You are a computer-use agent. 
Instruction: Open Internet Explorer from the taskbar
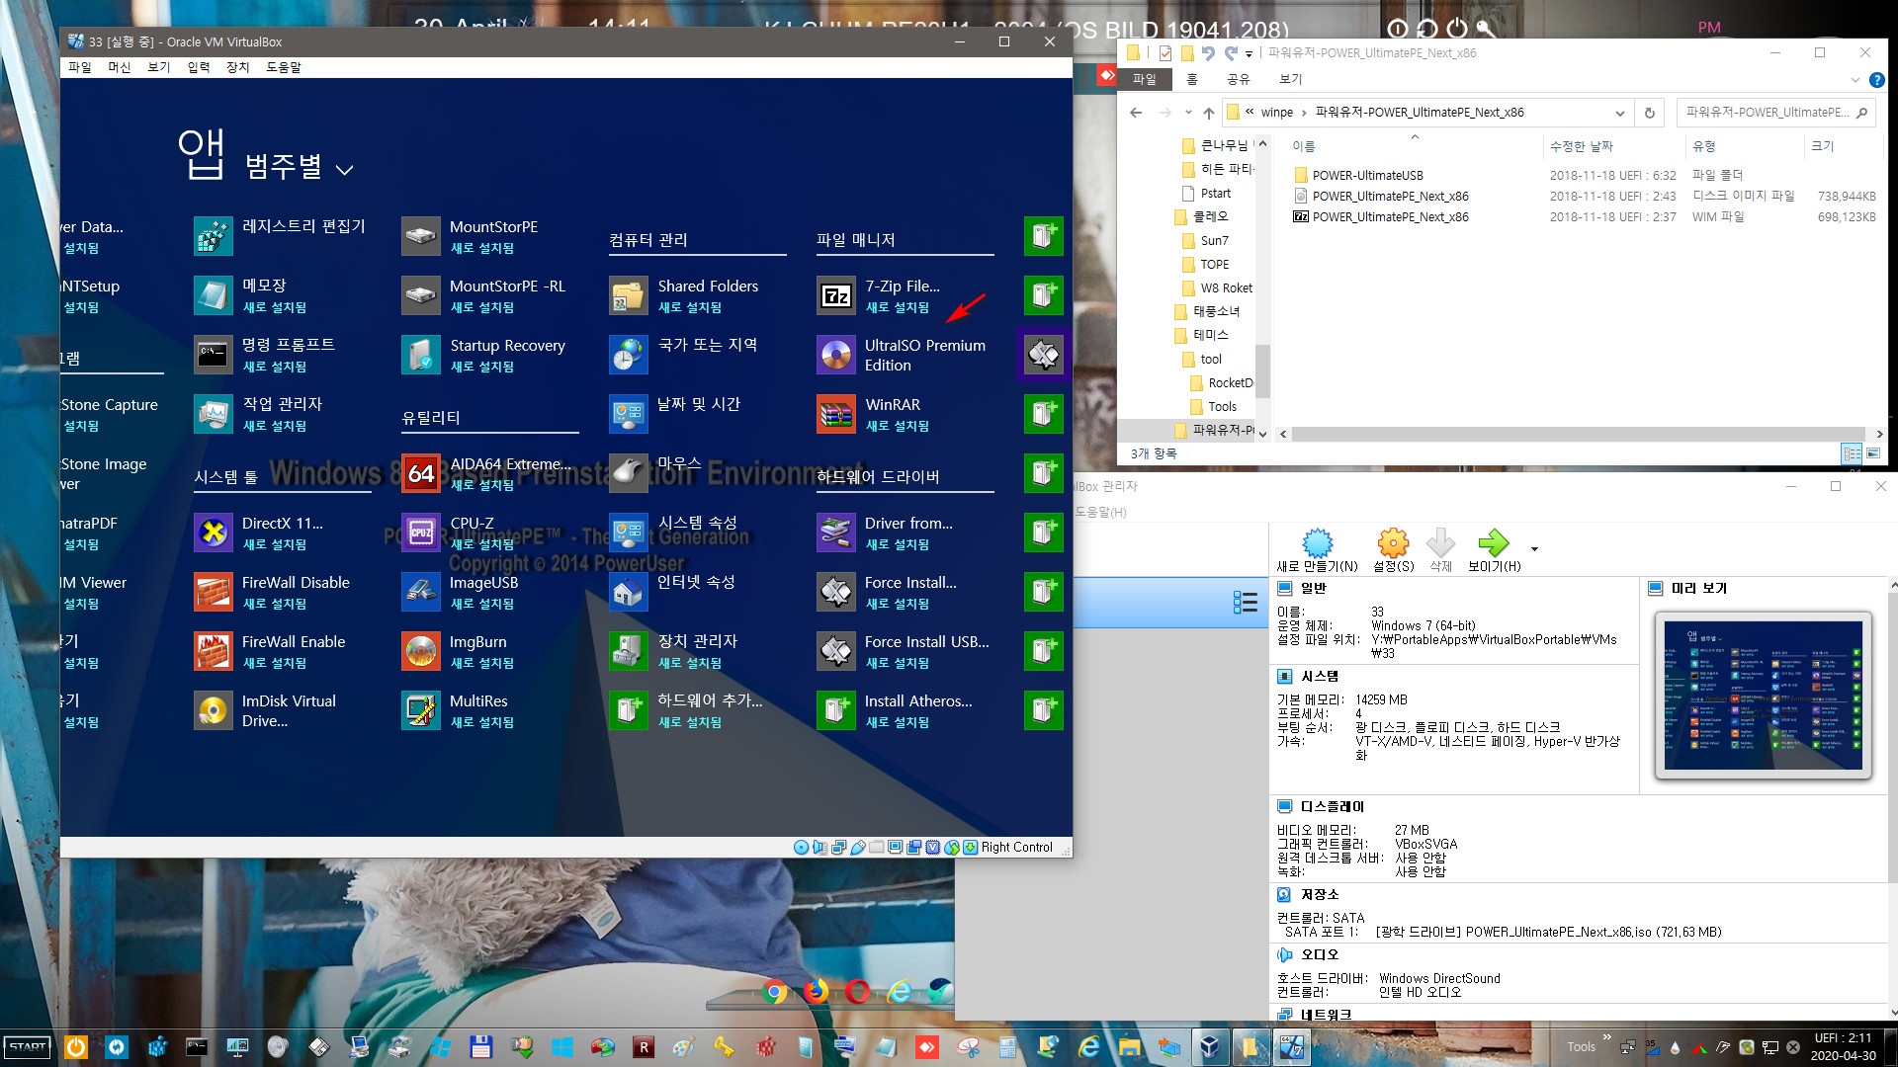pyautogui.click(x=1088, y=1047)
